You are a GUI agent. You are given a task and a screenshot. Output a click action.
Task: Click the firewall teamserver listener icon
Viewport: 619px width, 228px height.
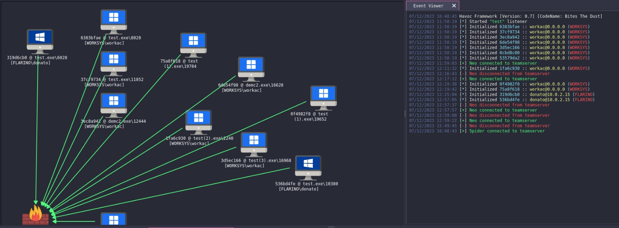tap(36, 215)
